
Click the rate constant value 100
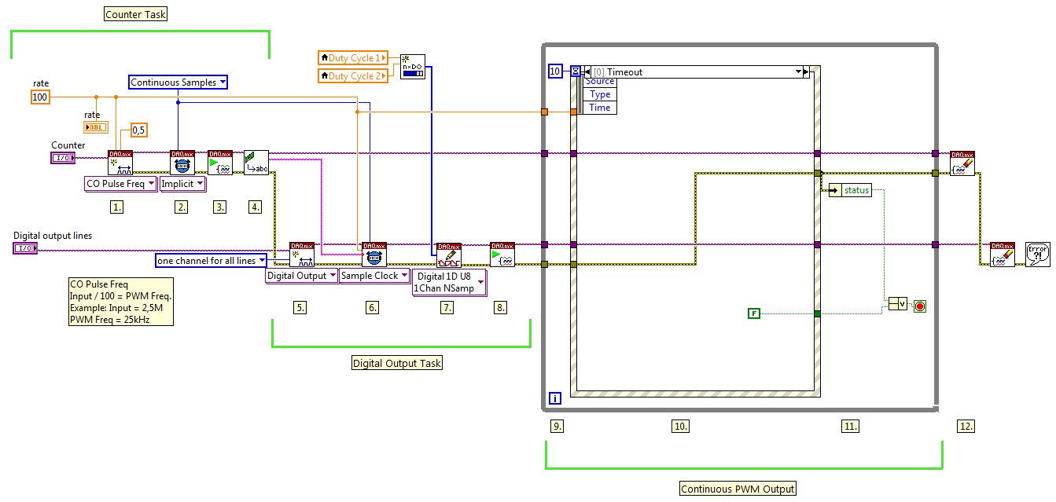pyautogui.click(x=40, y=97)
